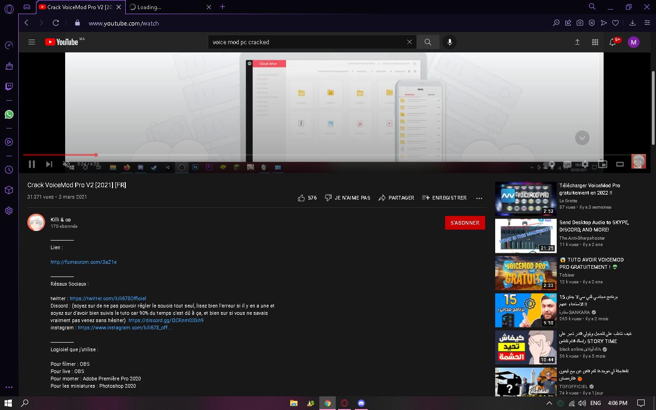Select the Crack VoiceMod Pro V2 tab
This screenshot has height=410, width=656.
(x=77, y=7)
